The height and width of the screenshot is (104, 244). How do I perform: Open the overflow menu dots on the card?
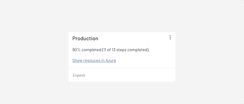point(170,37)
